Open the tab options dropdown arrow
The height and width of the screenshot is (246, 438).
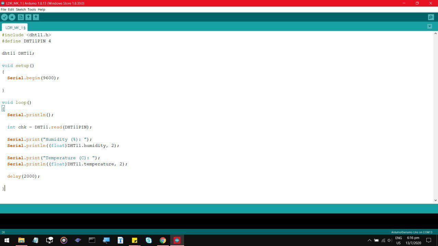click(429, 26)
